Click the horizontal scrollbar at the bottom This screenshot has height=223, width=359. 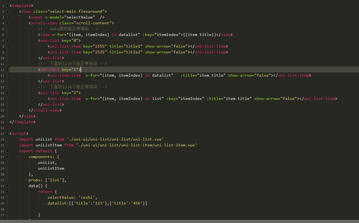tap(179, 221)
